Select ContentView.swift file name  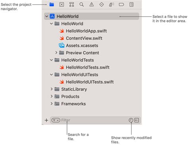coord(84,38)
